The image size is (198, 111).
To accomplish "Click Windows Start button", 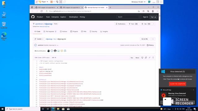I will [2, 109].
